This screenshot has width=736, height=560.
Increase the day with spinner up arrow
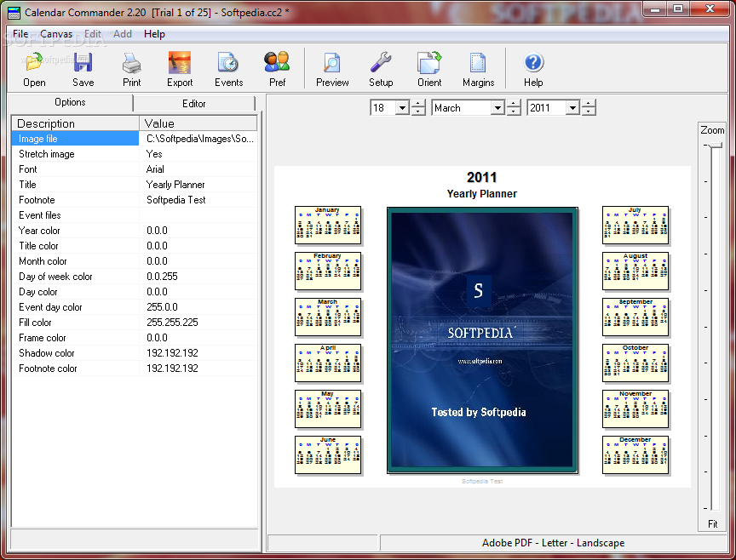[x=418, y=104]
